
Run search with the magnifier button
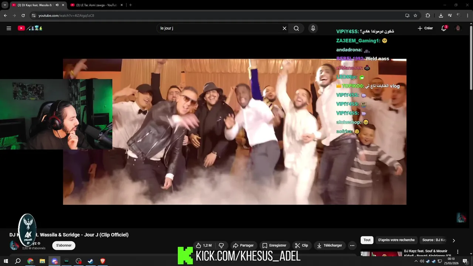(x=296, y=28)
